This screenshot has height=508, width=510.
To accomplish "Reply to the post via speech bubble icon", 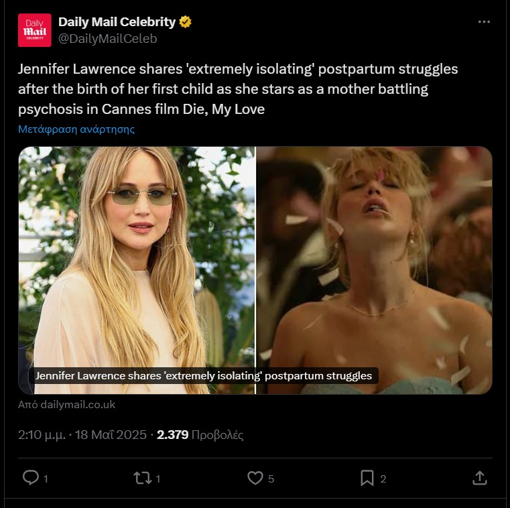I will 30,477.
